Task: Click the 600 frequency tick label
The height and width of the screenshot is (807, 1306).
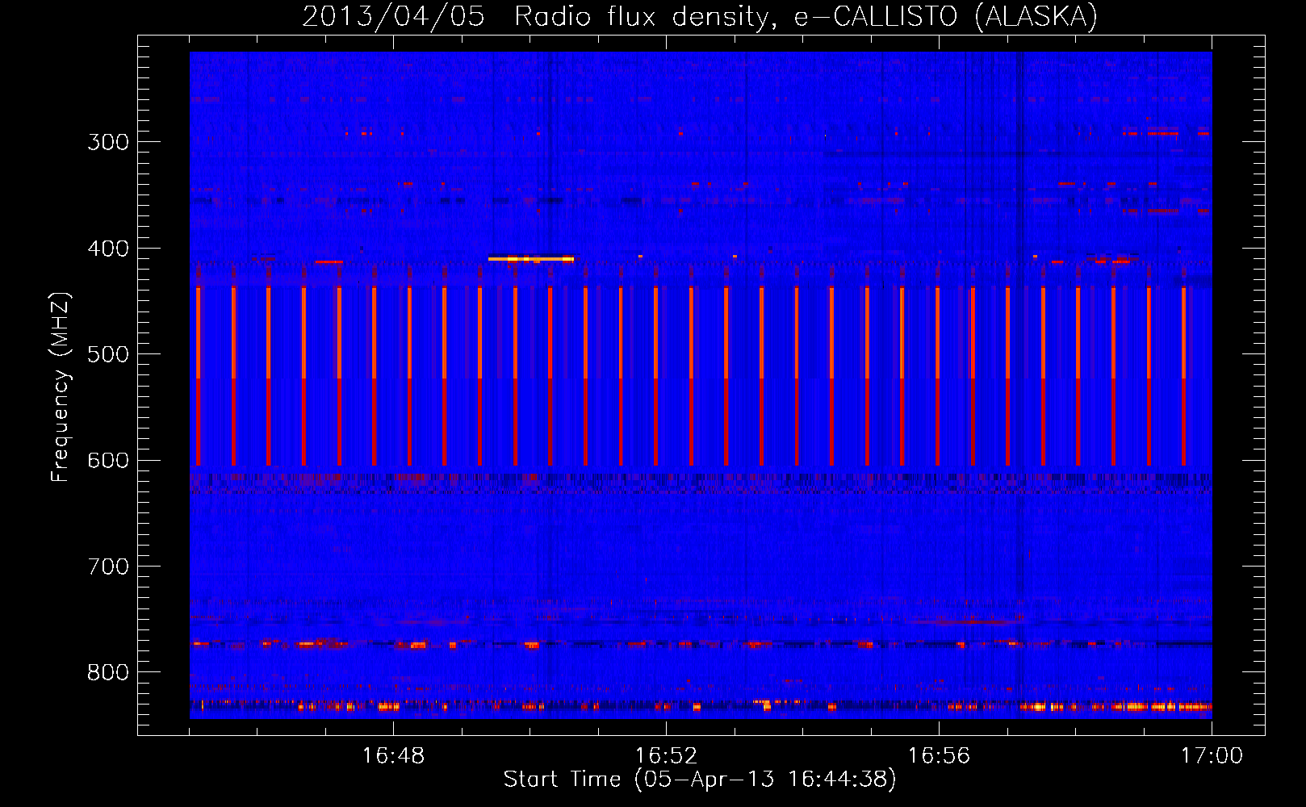Action: (x=108, y=461)
